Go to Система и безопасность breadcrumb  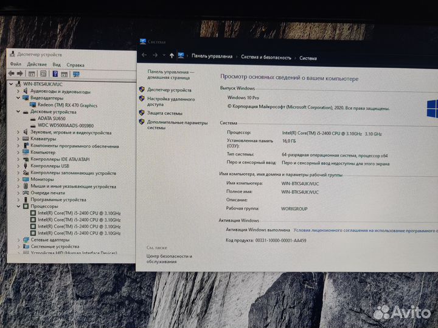266,57
